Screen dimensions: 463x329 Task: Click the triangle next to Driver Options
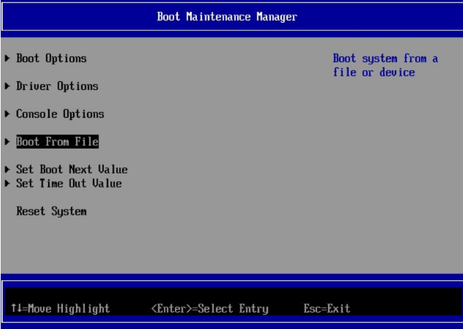8,86
